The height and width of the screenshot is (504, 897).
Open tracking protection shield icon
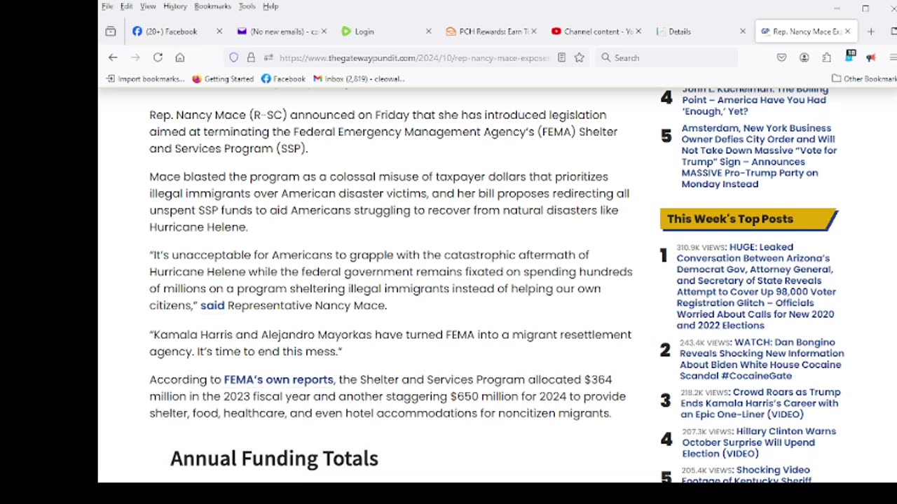click(x=234, y=57)
